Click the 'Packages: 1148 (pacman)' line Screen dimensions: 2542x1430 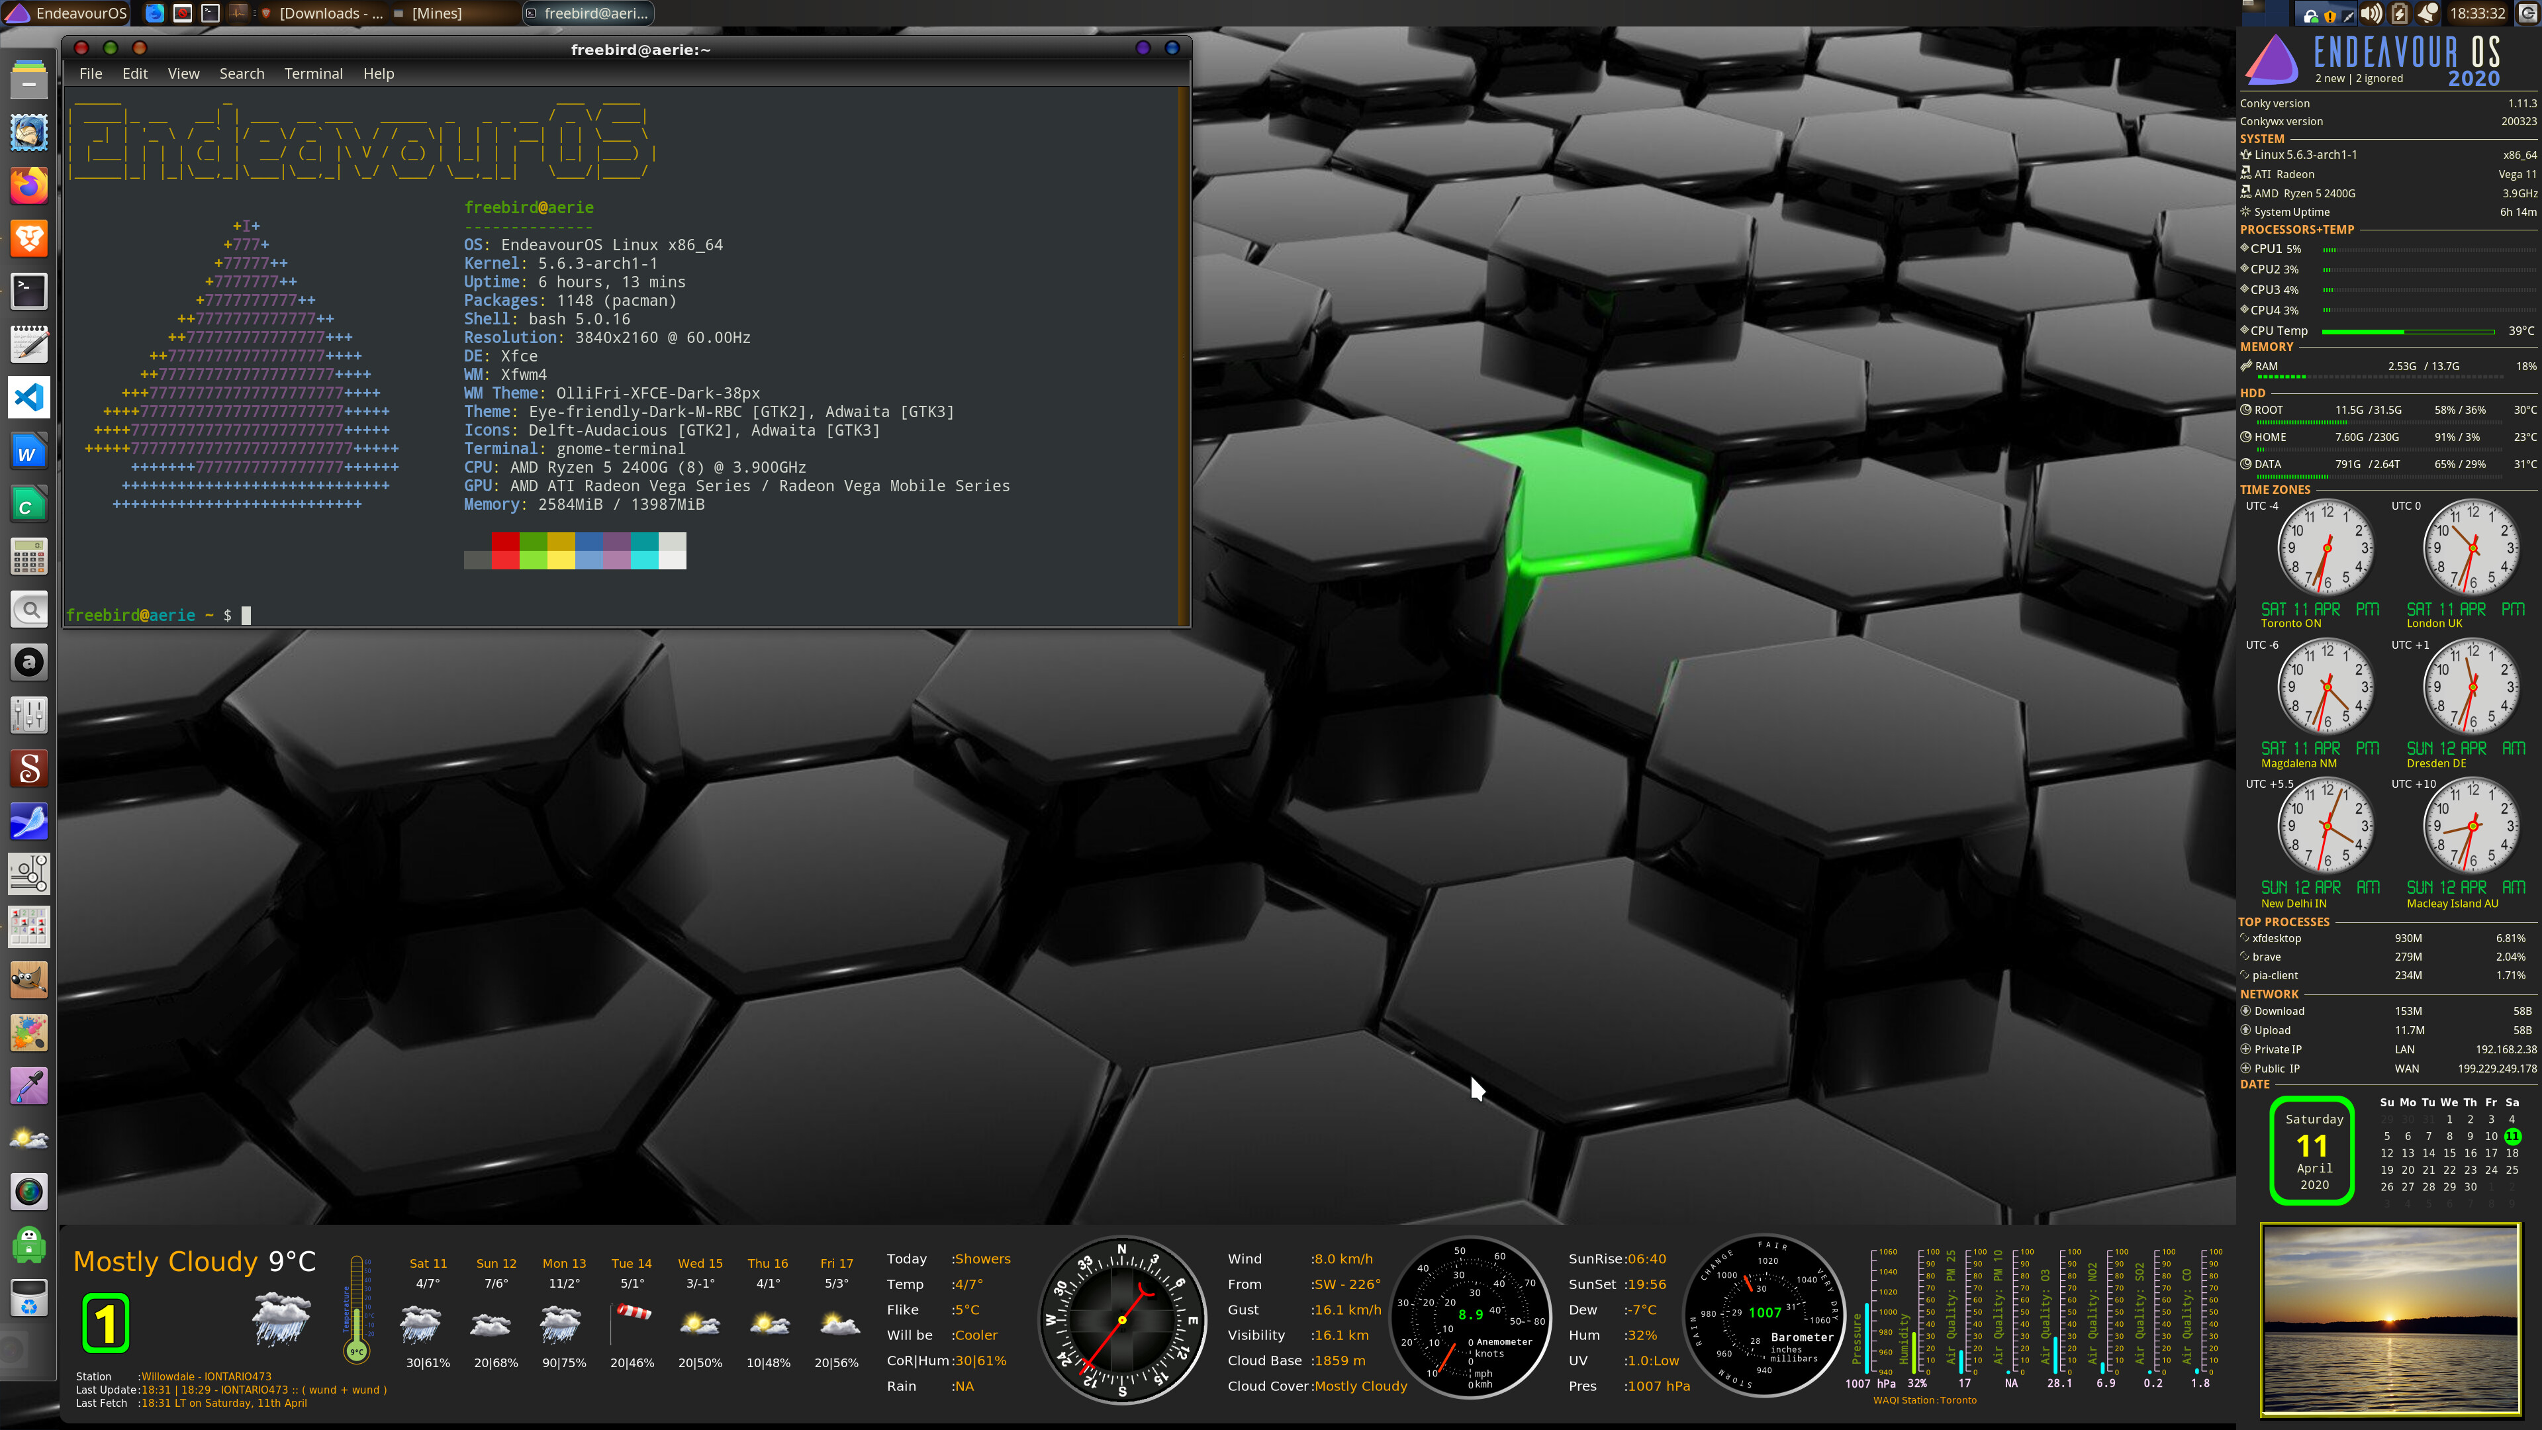[x=571, y=300]
